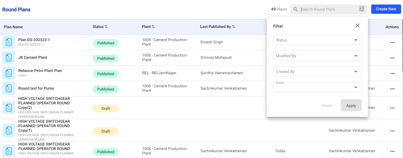Image resolution: width=403 pixels, height=158 pixels.
Task: Click plan icon for Round test for Purna
Action: [x=9, y=88]
